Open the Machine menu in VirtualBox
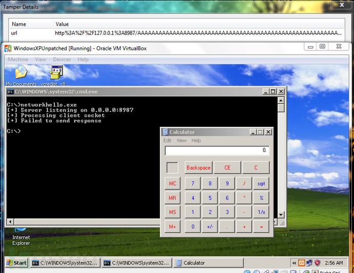This screenshot has height=273, width=354. 18,60
